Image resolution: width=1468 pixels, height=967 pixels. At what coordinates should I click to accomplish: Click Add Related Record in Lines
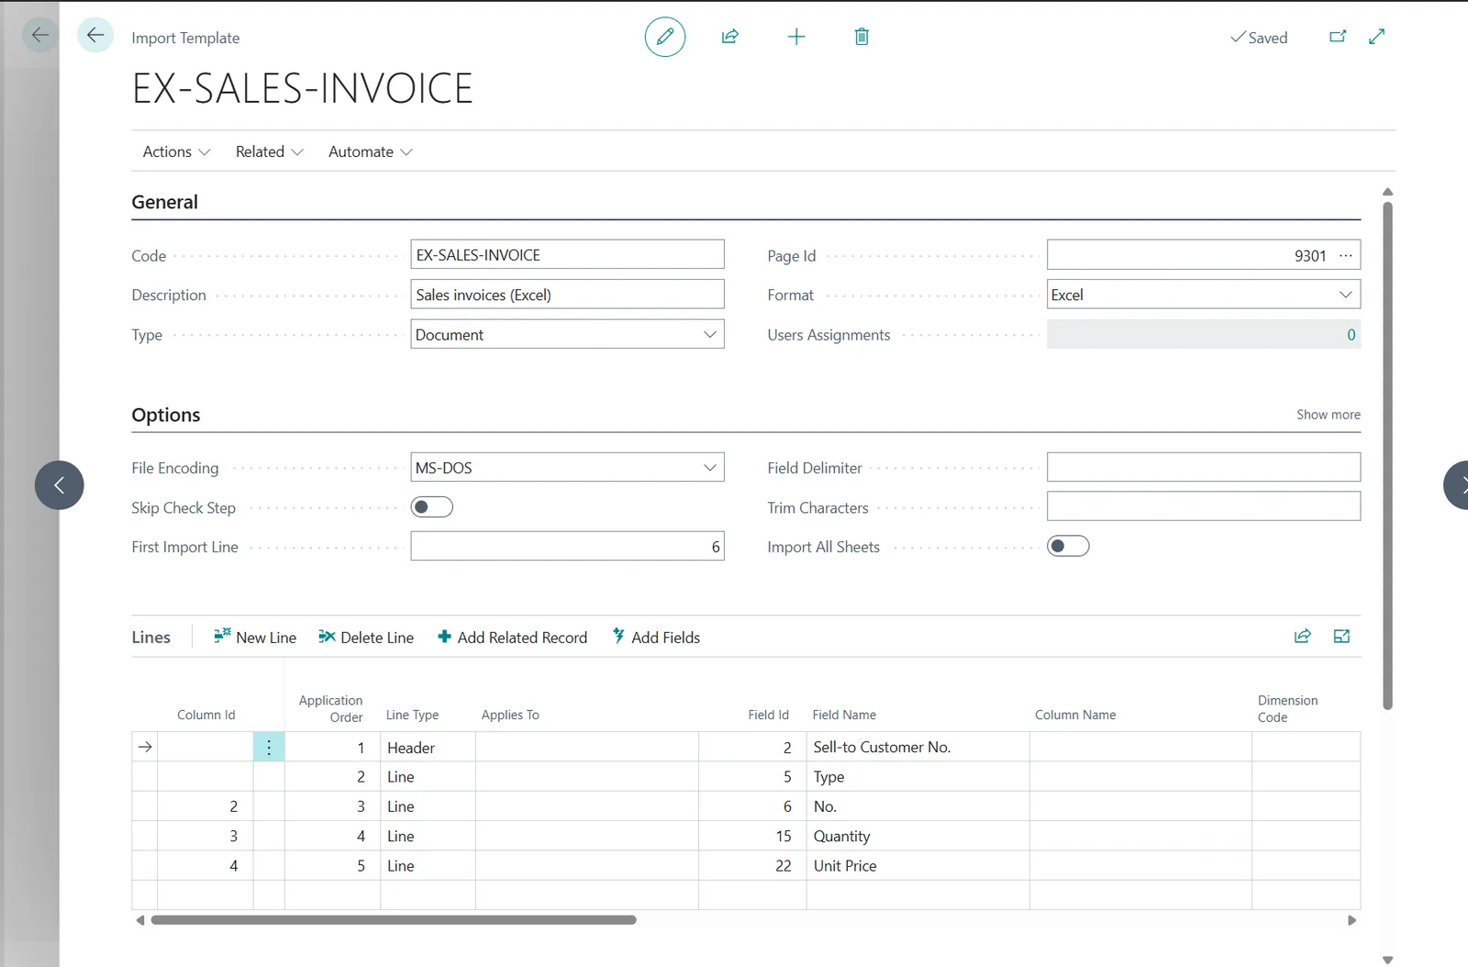pyautogui.click(x=512, y=637)
